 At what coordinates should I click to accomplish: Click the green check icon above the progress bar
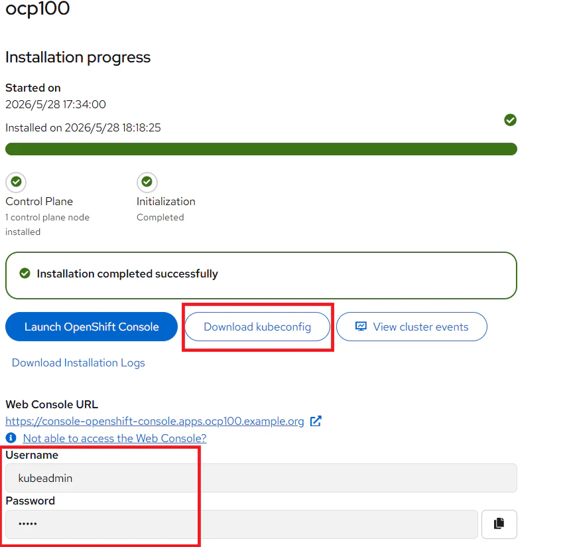click(510, 120)
